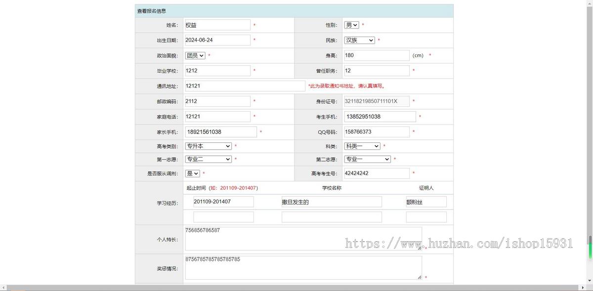Click the 考生手机 field with 13852951038

380,117
